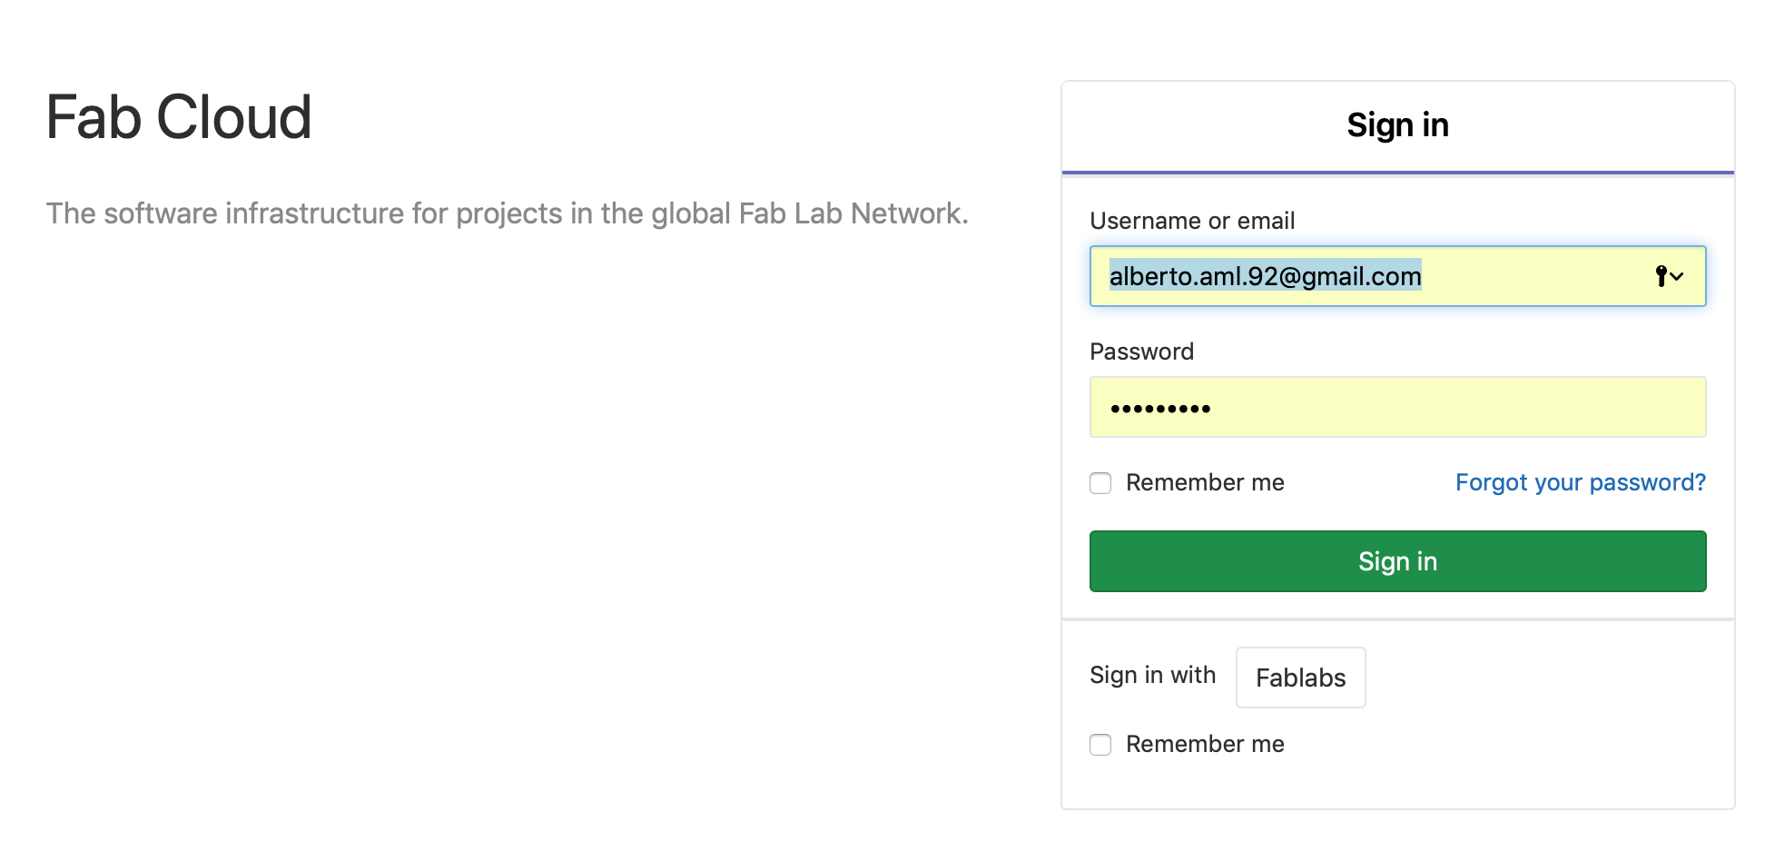Click the "Sign in with" text
This screenshot has height=861, width=1785.
[x=1152, y=675]
